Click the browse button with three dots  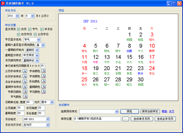(x=126, y=119)
